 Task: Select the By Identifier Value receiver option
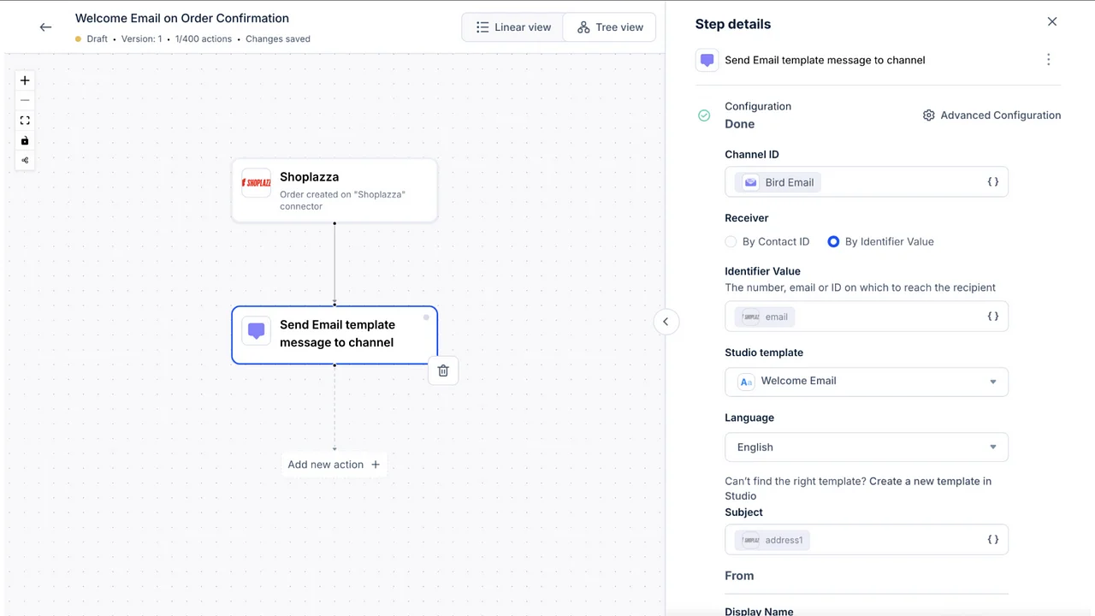(x=833, y=241)
